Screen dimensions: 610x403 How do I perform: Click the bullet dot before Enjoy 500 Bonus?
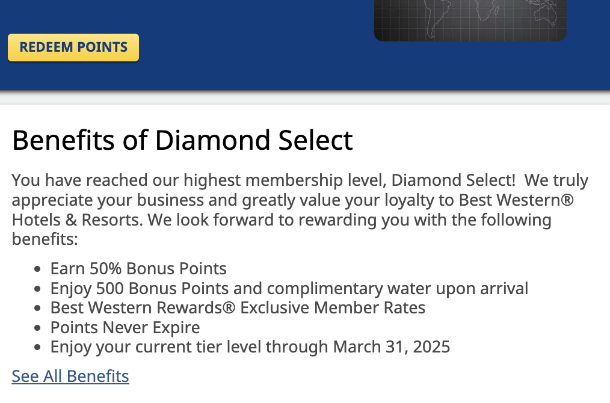tap(39, 289)
